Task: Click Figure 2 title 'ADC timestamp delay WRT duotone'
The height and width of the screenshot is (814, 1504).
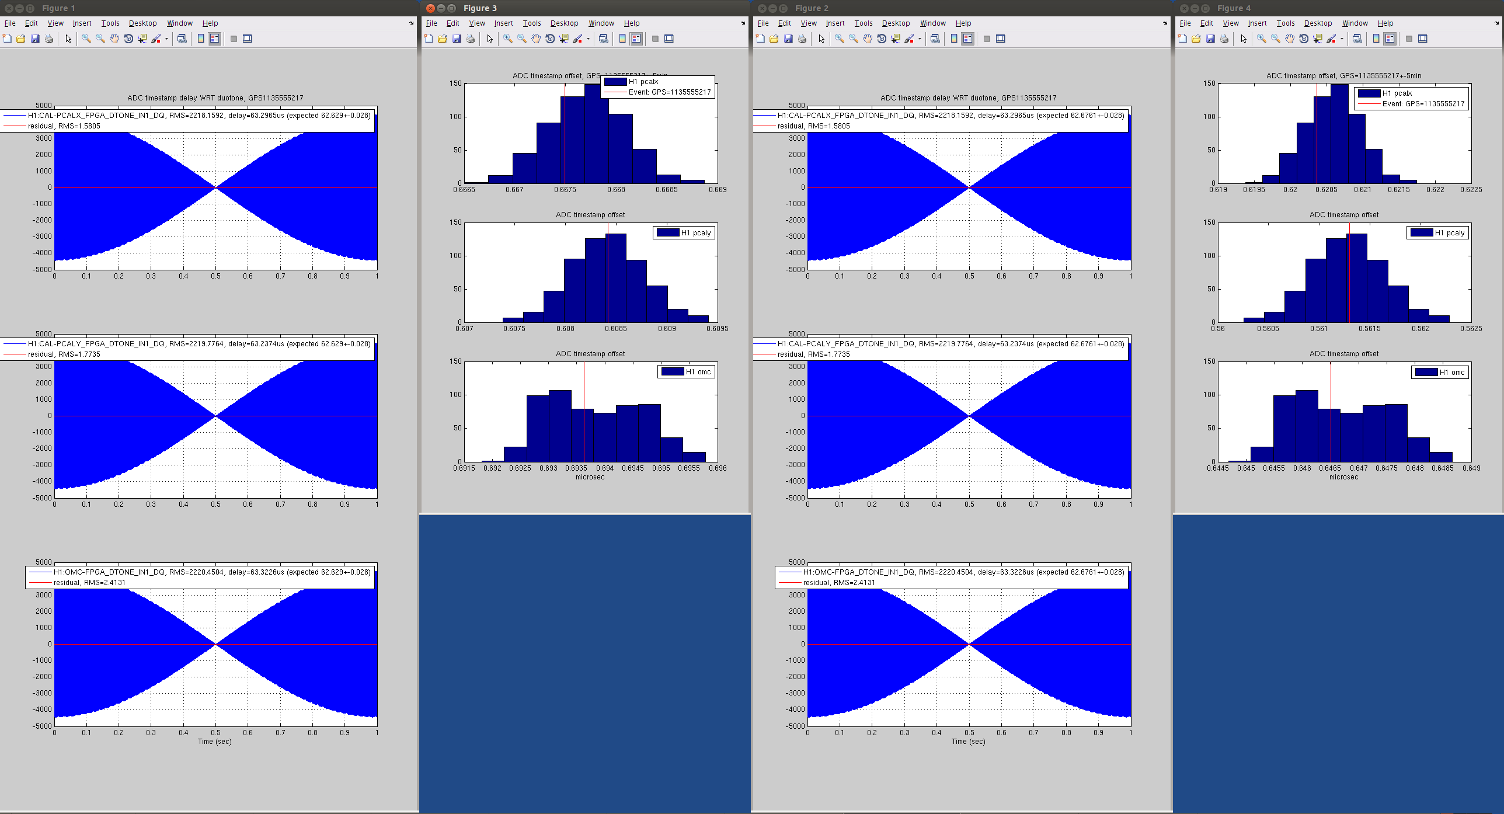Action: click(x=969, y=98)
